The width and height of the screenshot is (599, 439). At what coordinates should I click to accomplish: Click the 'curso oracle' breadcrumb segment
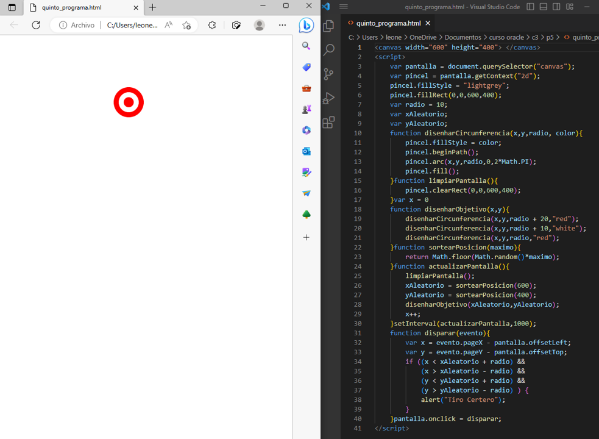506,37
